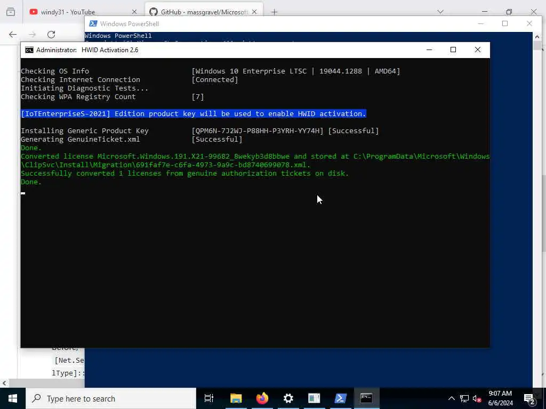Switch to the GitHub massgravel tab
546x409 pixels.
204,12
